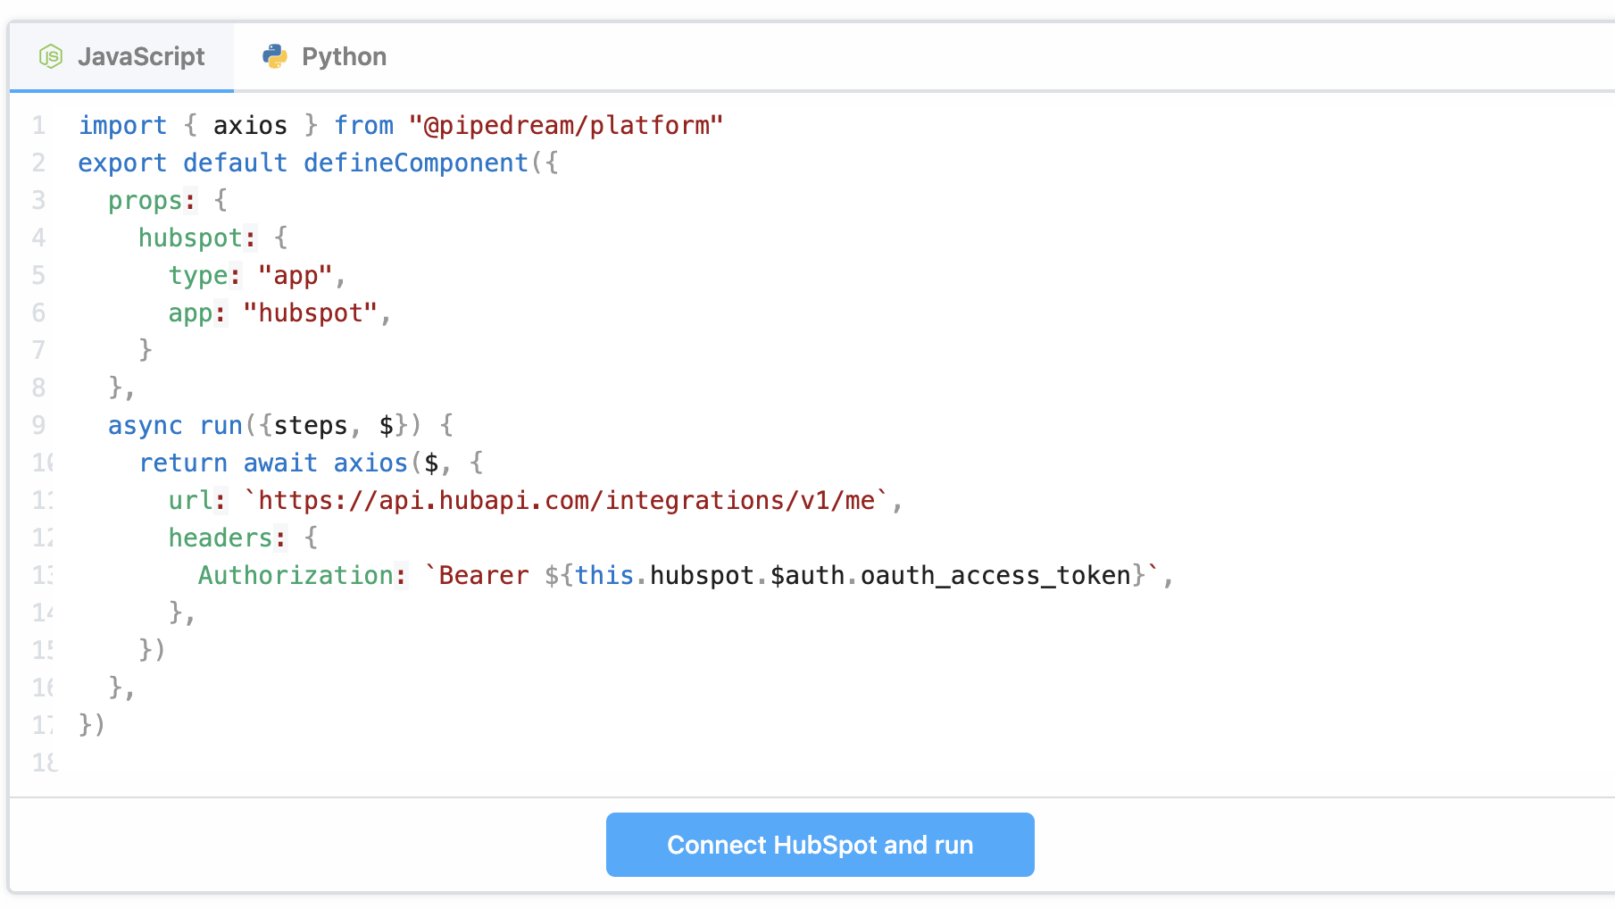
Task: Click the import keyword on line 1
Action: tap(122, 125)
